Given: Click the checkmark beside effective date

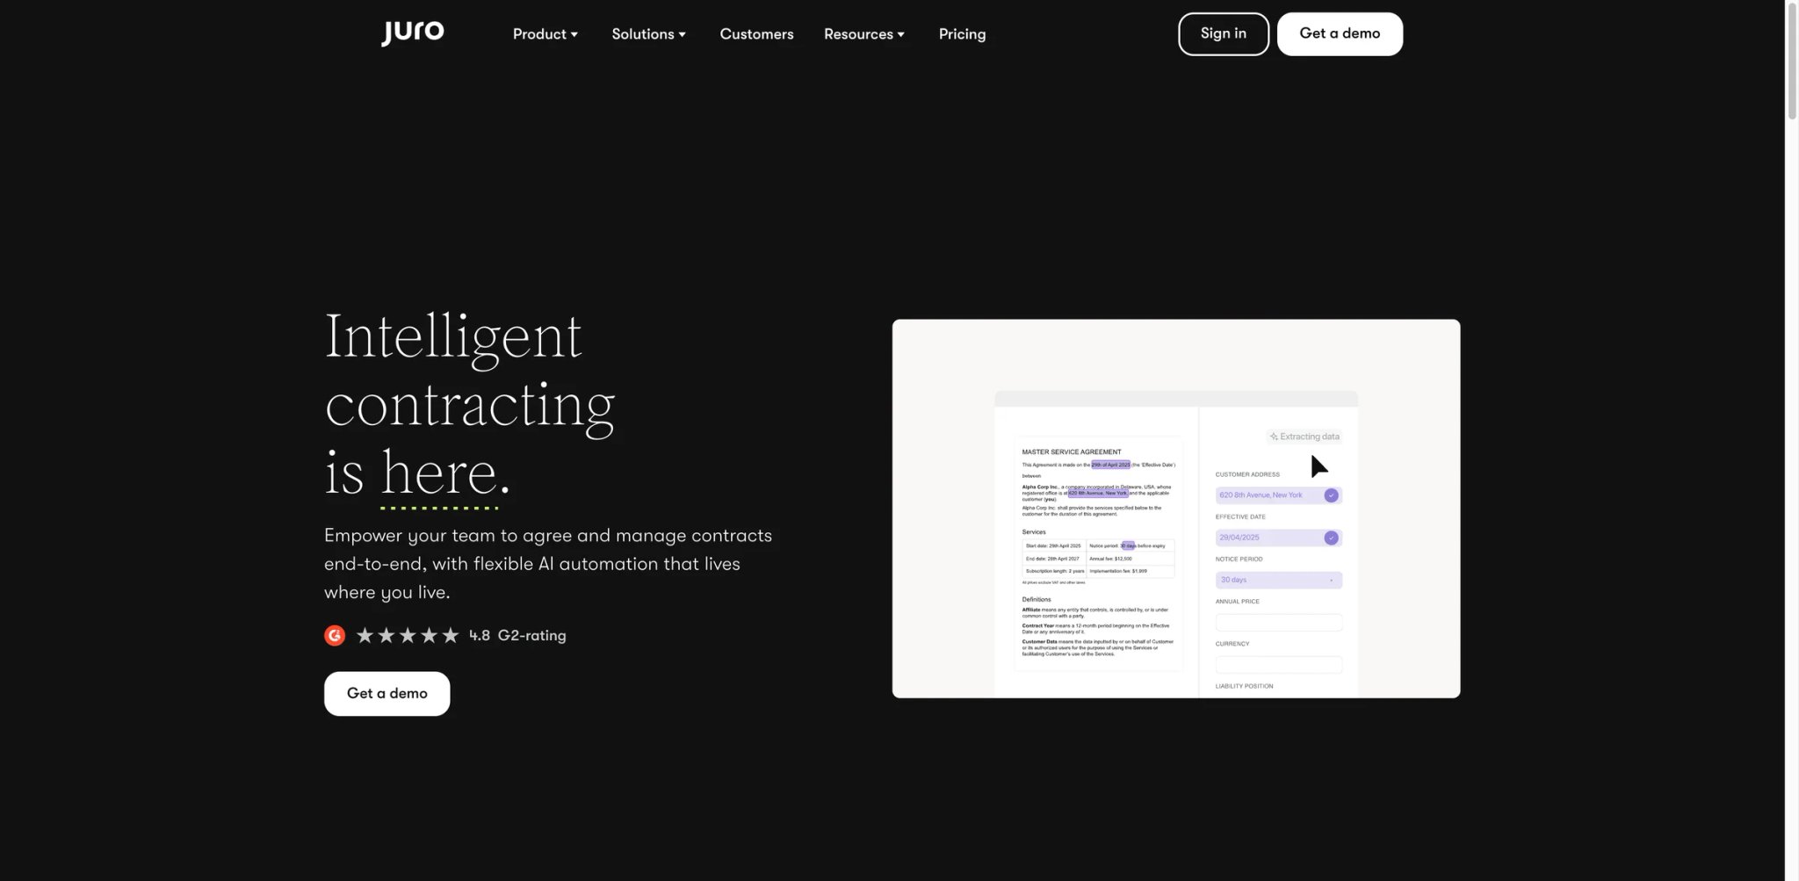Looking at the screenshot, I should (1331, 538).
